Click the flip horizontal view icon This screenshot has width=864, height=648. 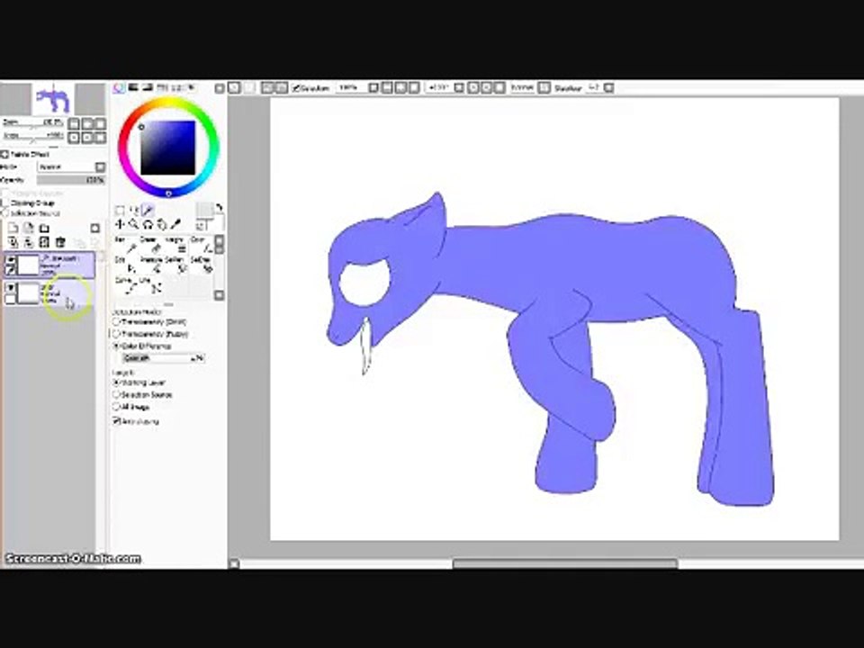(544, 87)
